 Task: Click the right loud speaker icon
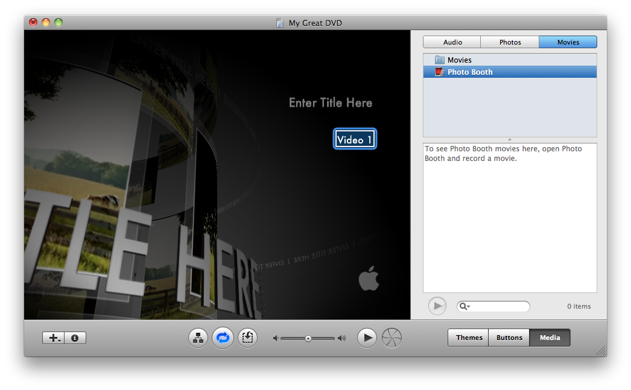click(342, 338)
